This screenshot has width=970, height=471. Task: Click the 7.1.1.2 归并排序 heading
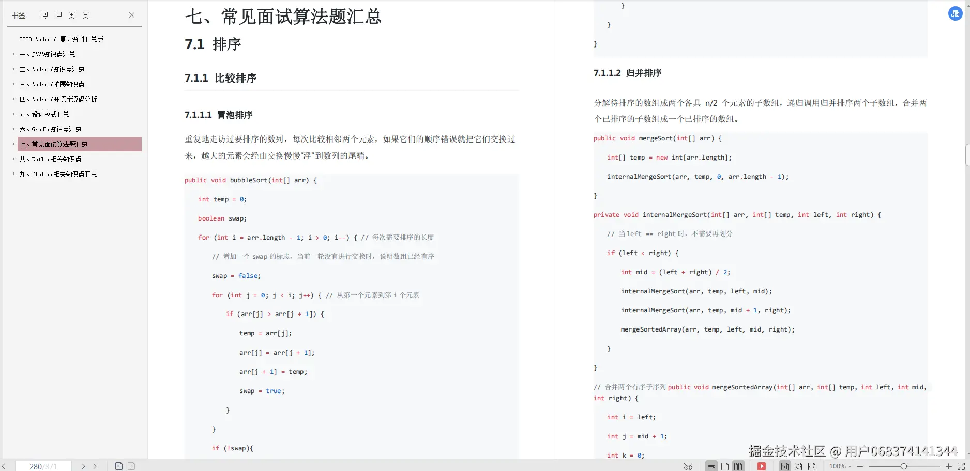pyautogui.click(x=627, y=73)
